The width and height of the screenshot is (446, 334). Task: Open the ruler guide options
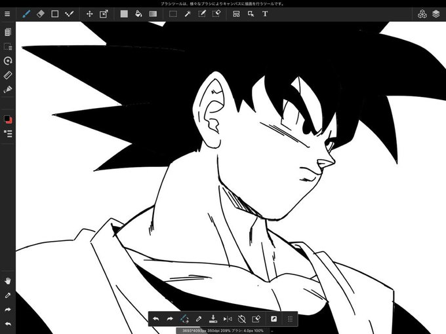click(8, 75)
